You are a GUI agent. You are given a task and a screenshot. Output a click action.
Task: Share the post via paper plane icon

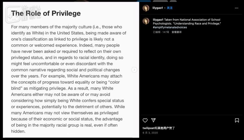click(154, 120)
